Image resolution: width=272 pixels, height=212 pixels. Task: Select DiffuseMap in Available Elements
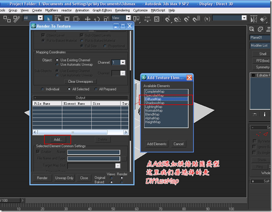(166, 99)
